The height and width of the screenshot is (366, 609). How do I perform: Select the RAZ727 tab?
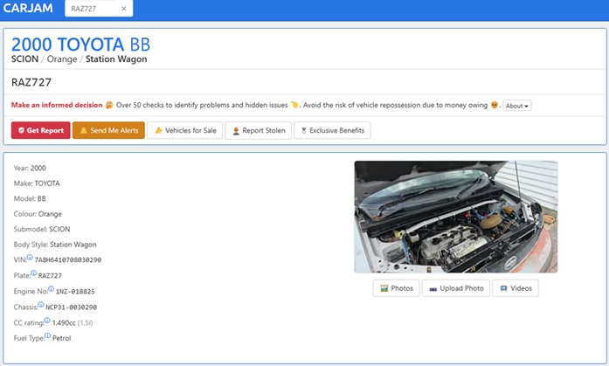(x=99, y=9)
